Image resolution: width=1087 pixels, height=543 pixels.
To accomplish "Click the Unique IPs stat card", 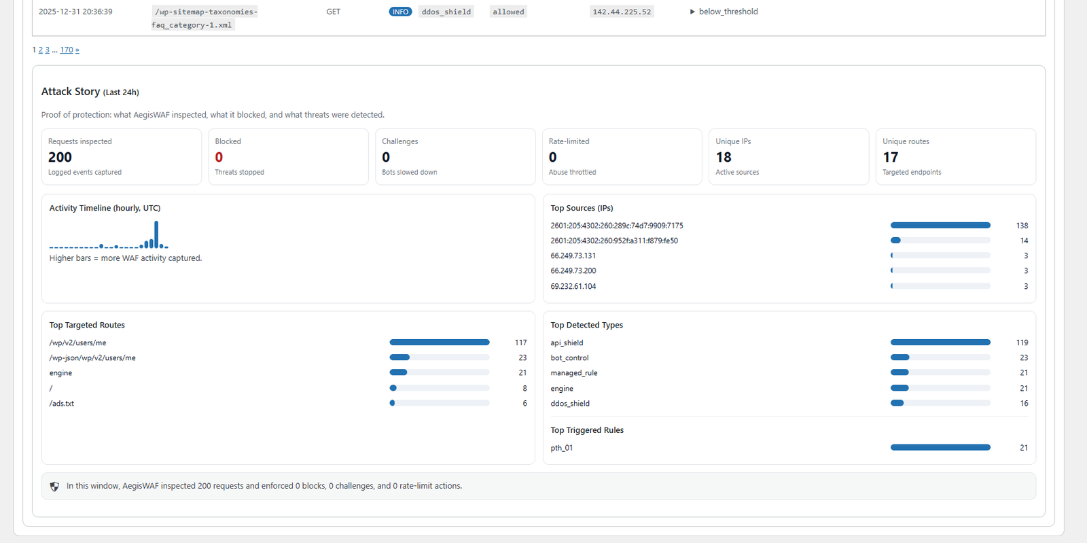I will pos(788,156).
